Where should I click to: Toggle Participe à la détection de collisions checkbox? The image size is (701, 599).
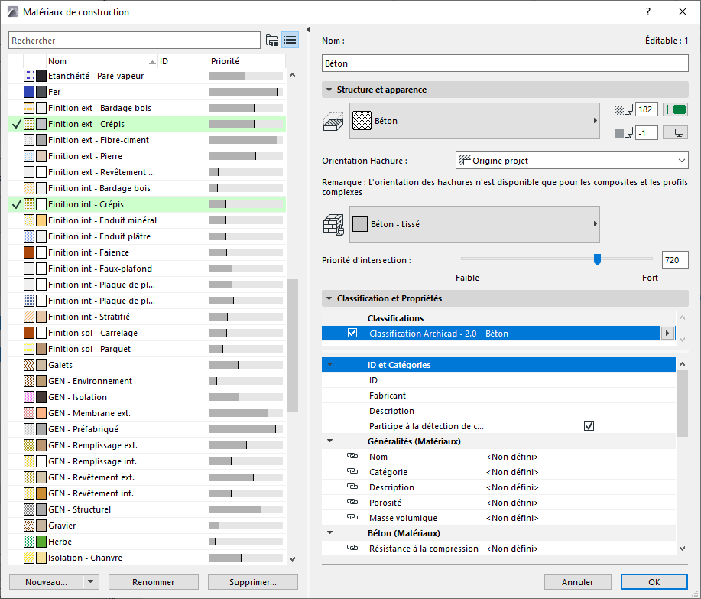click(589, 426)
